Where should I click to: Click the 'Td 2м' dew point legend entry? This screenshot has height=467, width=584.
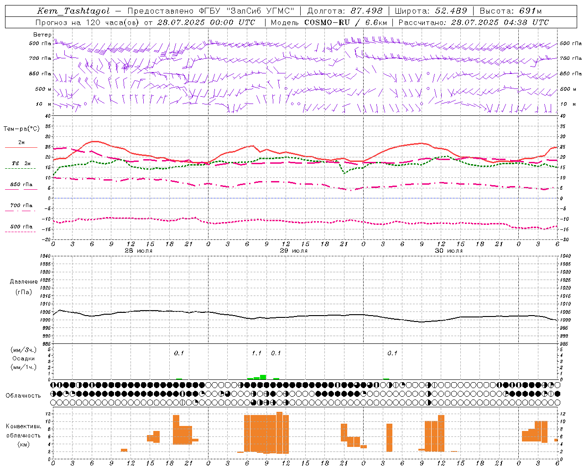click(x=21, y=163)
